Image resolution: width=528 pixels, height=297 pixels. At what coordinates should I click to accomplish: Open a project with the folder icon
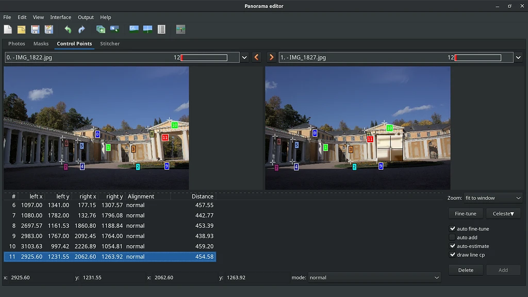22,29
